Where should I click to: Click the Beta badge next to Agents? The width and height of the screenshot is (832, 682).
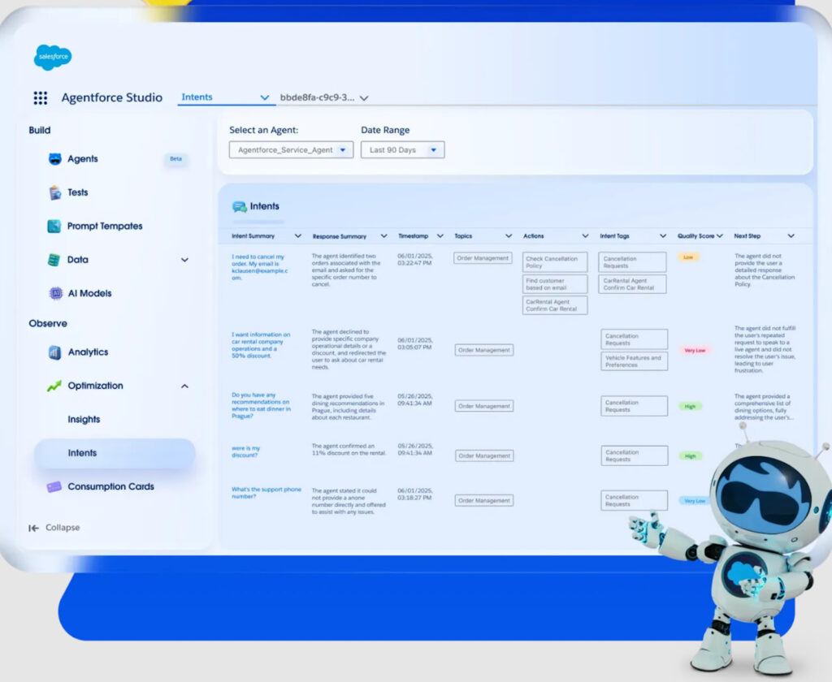pyautogui.click(x=175, y=159)
